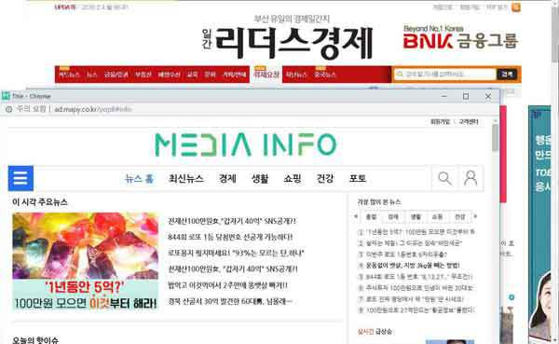Click the popup window's title bar favicon
Screen dimensions: 559x344
[x=6, y=96]
